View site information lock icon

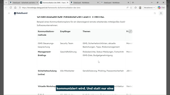point(20,8)
